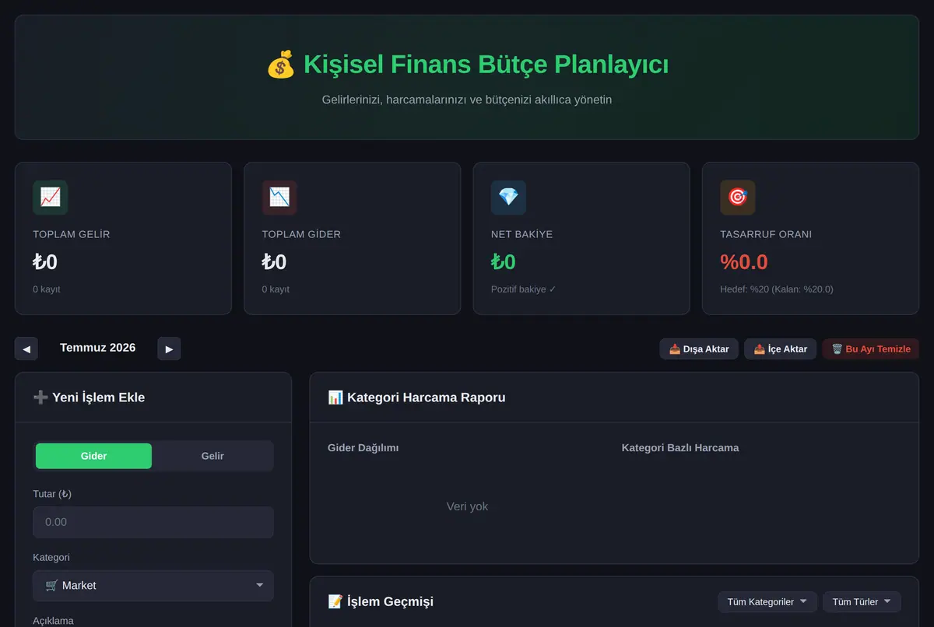Switch transaction type to Gelir

(212, 456)
